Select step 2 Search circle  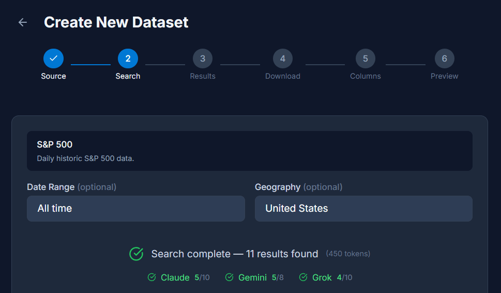coord(128,58)
